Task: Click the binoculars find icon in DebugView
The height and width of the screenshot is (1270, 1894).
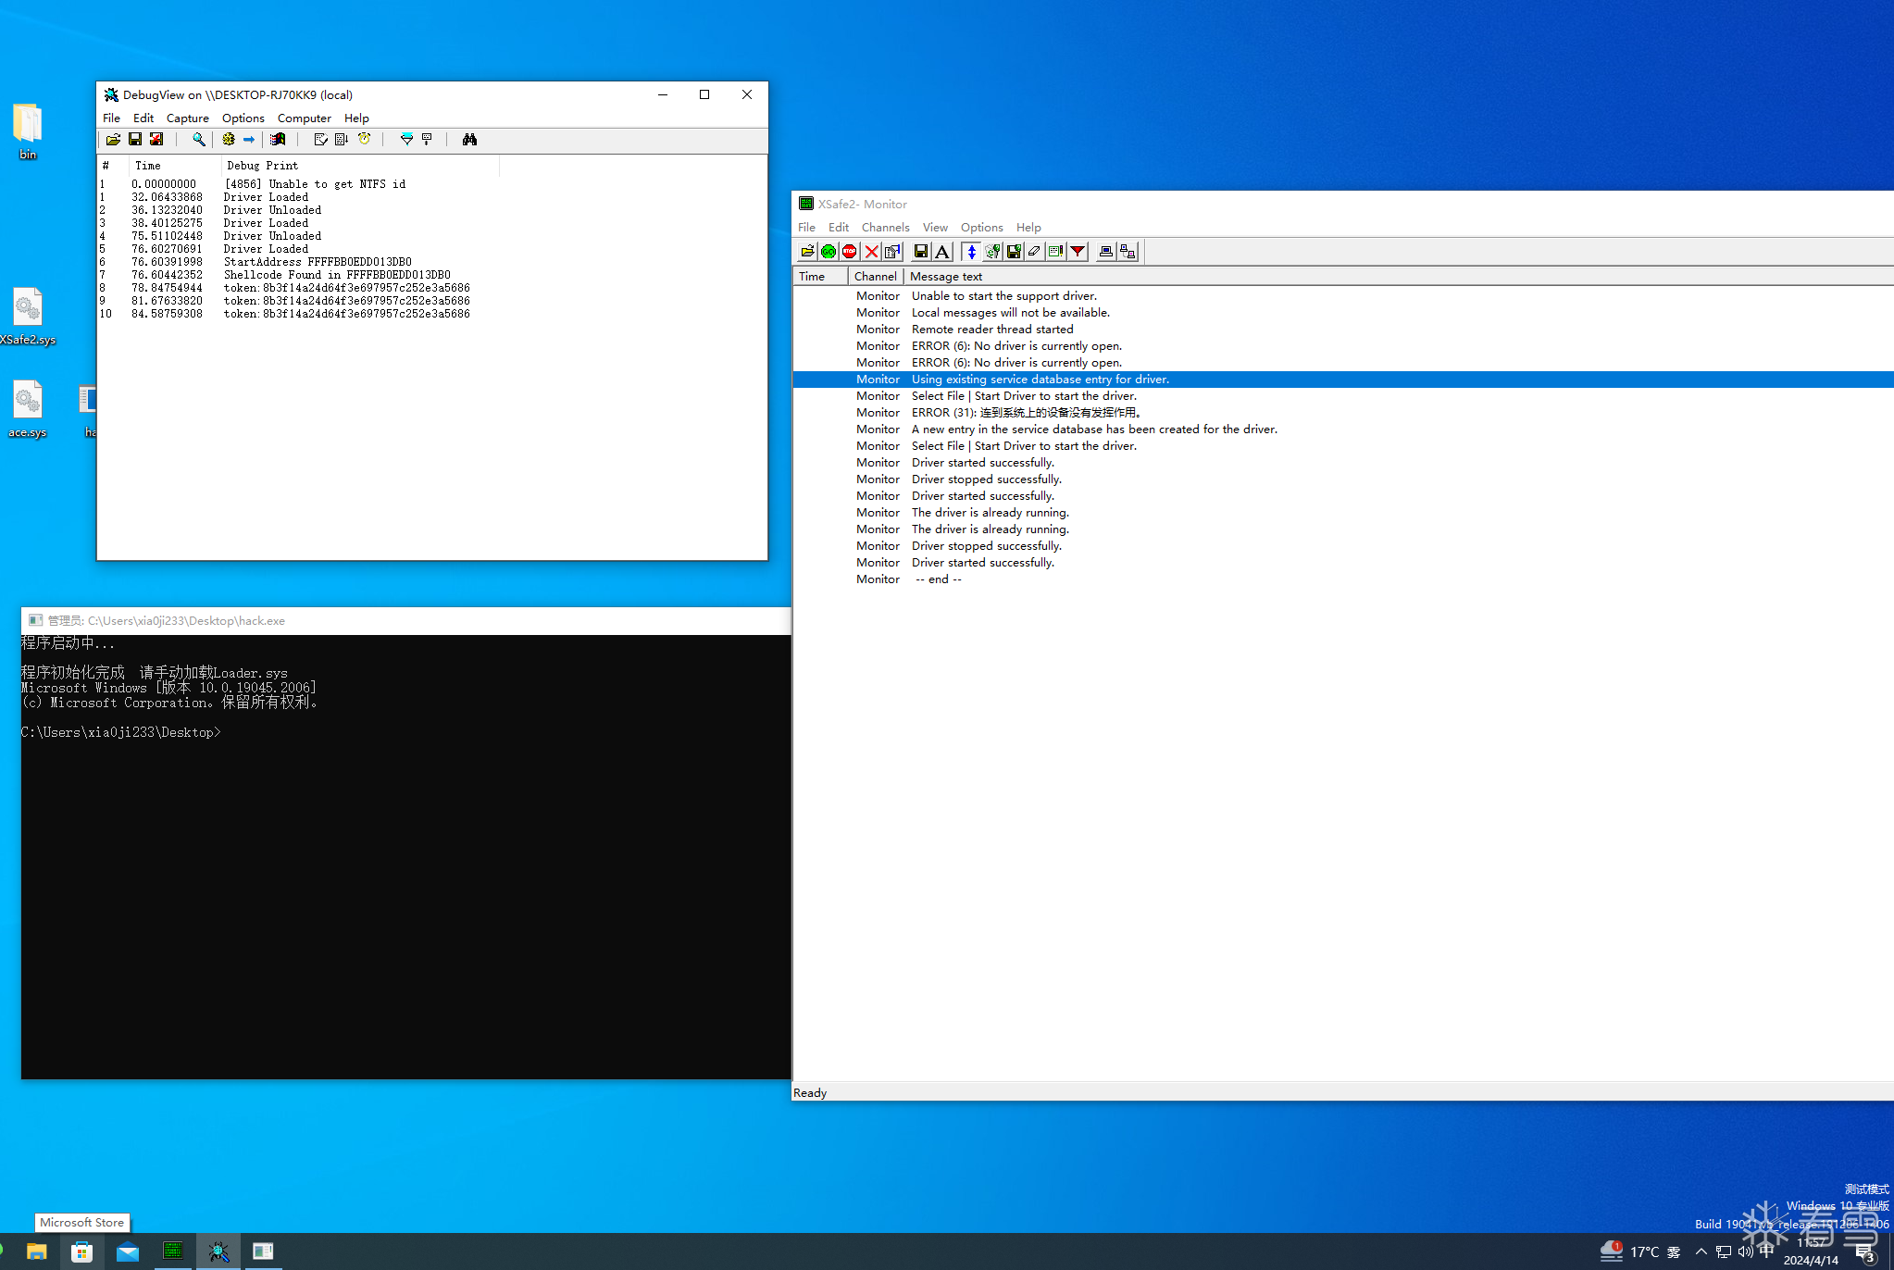Action: click(x=469, y=140)
